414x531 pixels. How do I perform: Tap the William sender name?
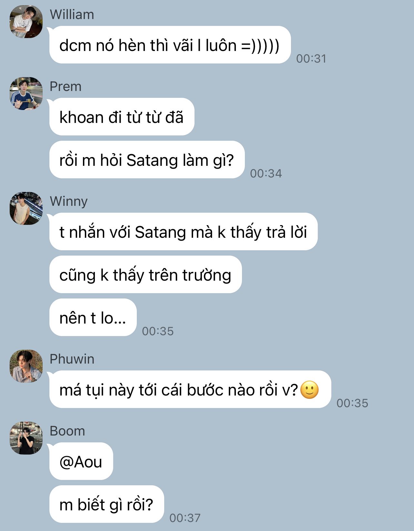click(x=72, y=15)
